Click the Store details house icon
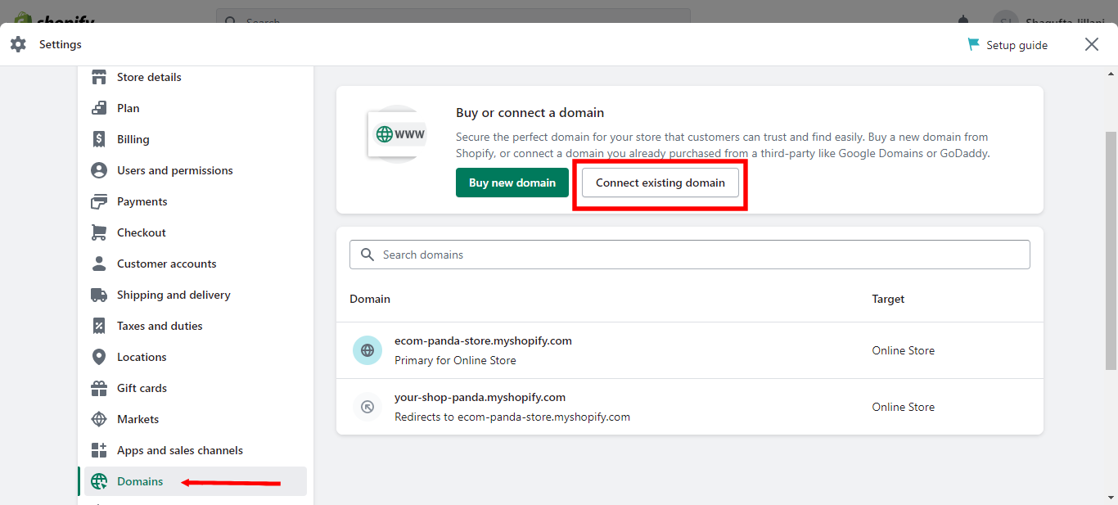Screen dimensions: 1118x505 point(98,77)
